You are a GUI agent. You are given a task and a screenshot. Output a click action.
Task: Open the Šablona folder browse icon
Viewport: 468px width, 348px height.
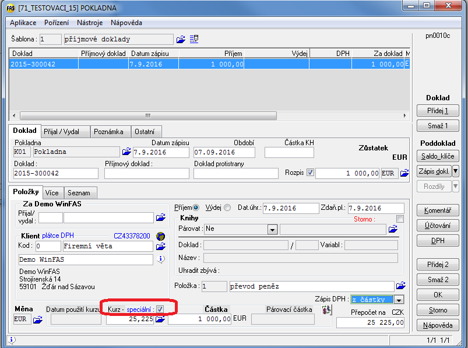click(x=181, y=39)
